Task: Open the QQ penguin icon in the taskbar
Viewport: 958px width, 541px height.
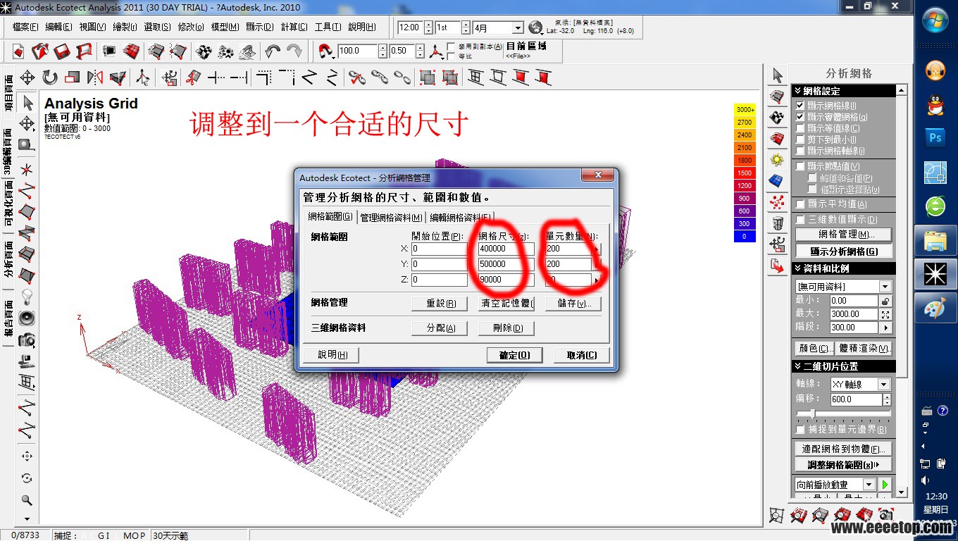Action: pos(935,105)
